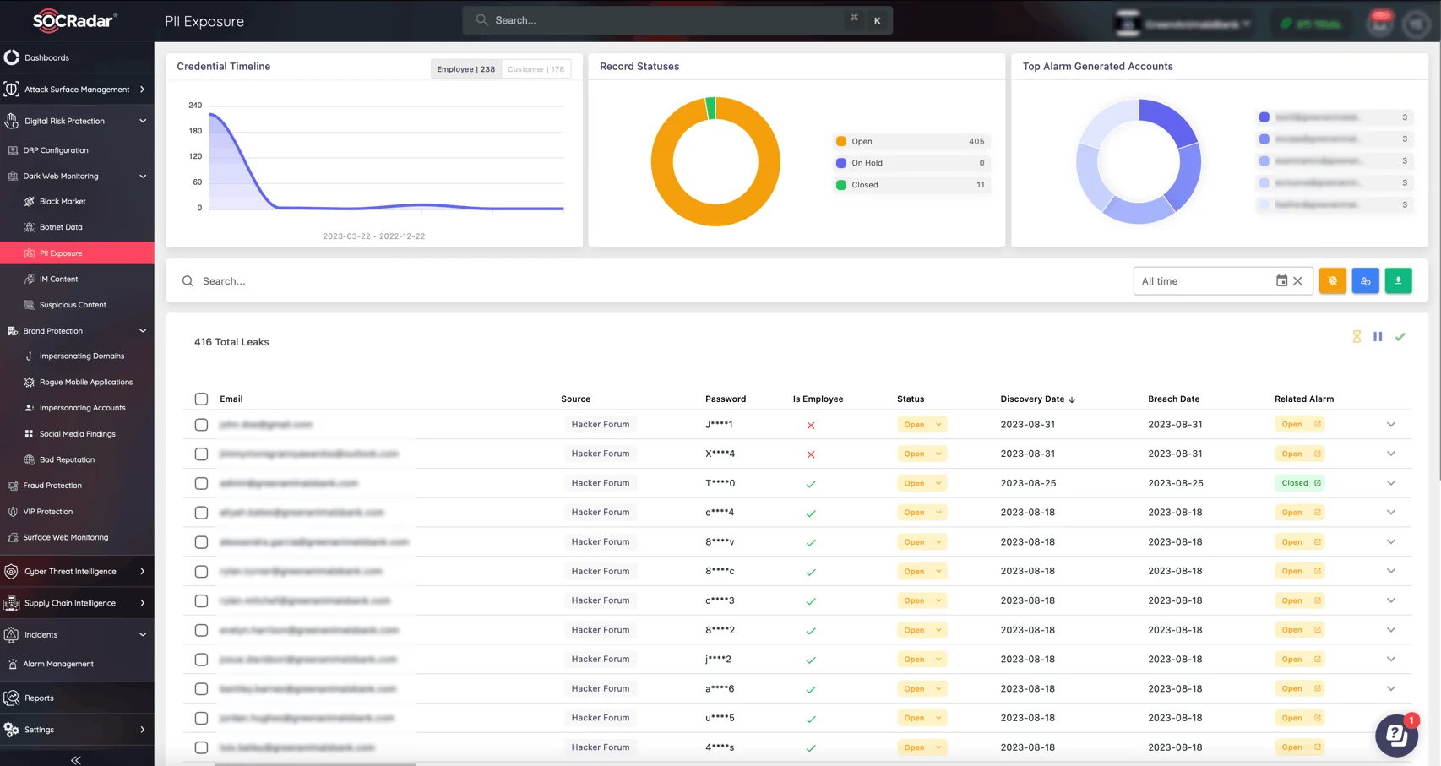
Task: Expand Supply Chain Intelligence menu
Action: click(x=77, y=603)
